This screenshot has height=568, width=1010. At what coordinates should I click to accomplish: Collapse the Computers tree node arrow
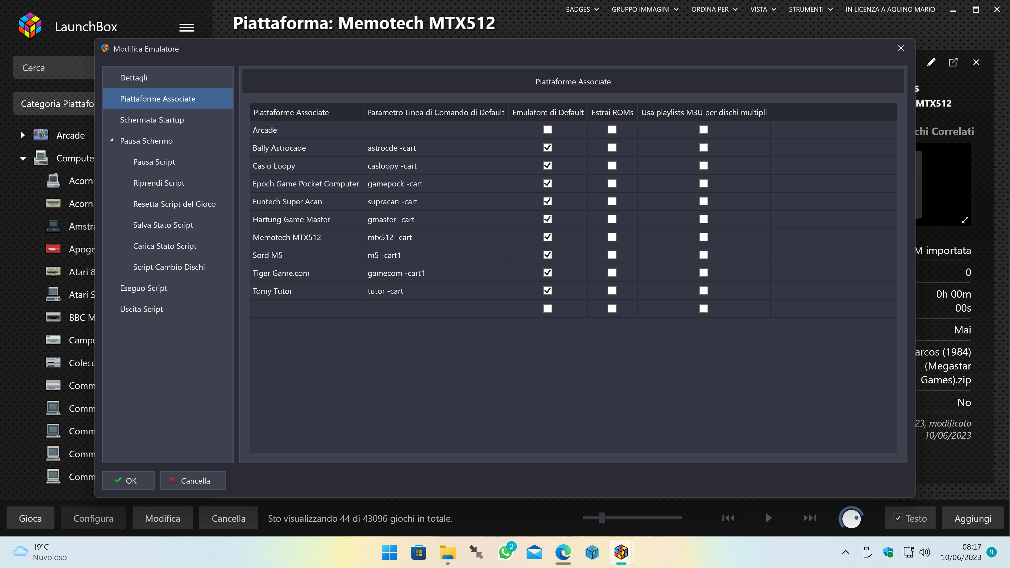pyautogui.click(x=23, y=158)
